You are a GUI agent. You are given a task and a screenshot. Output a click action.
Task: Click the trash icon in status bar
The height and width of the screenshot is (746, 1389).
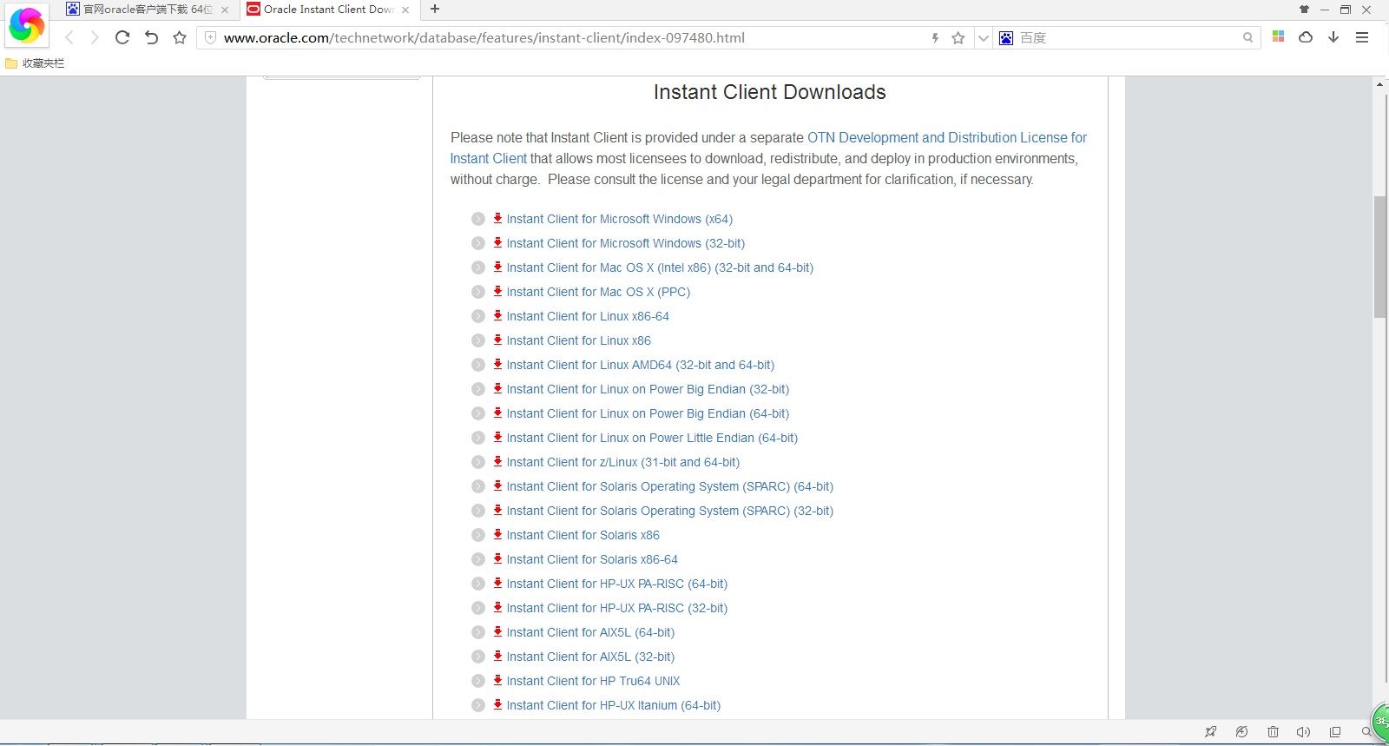click(1273, 732)
